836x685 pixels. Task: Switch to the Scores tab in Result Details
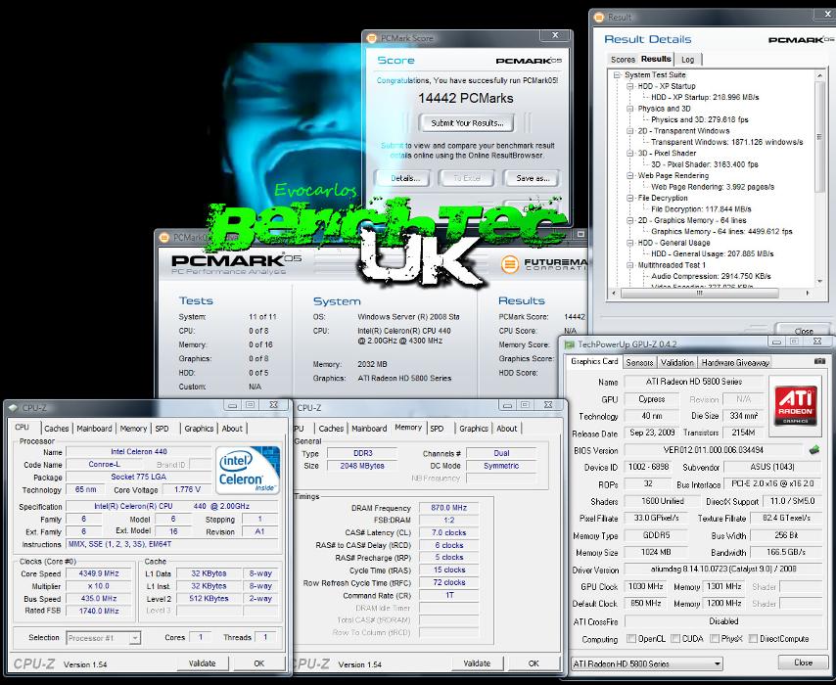(623, 59)
